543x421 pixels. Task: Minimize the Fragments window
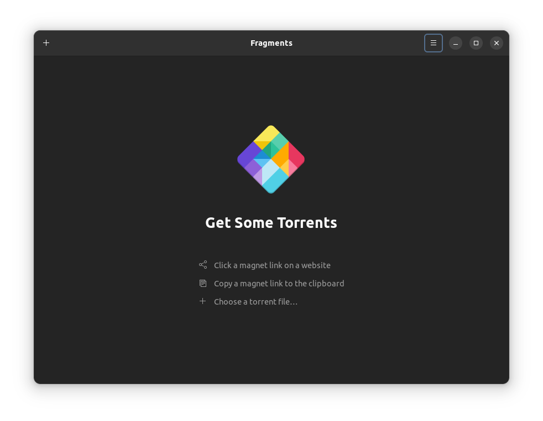(456, 43)
